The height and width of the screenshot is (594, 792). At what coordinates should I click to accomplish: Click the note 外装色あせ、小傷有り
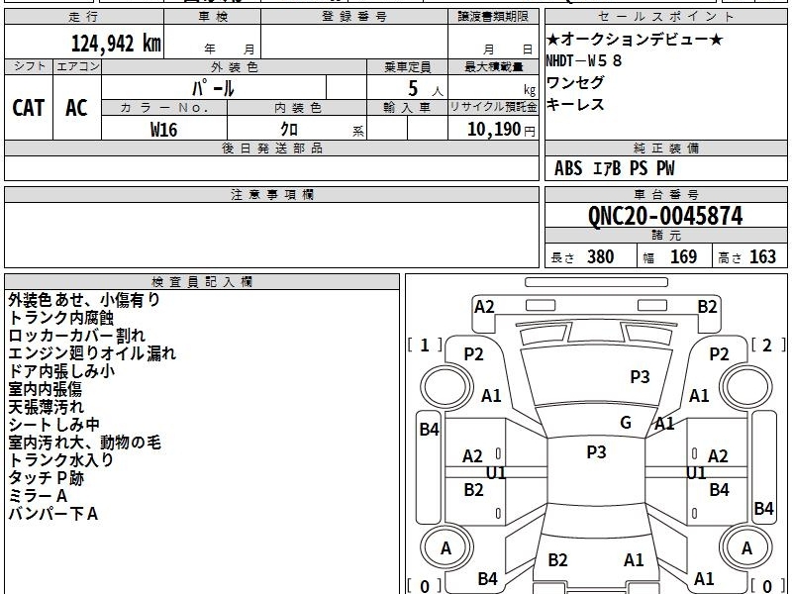click(x=84, y=300)
